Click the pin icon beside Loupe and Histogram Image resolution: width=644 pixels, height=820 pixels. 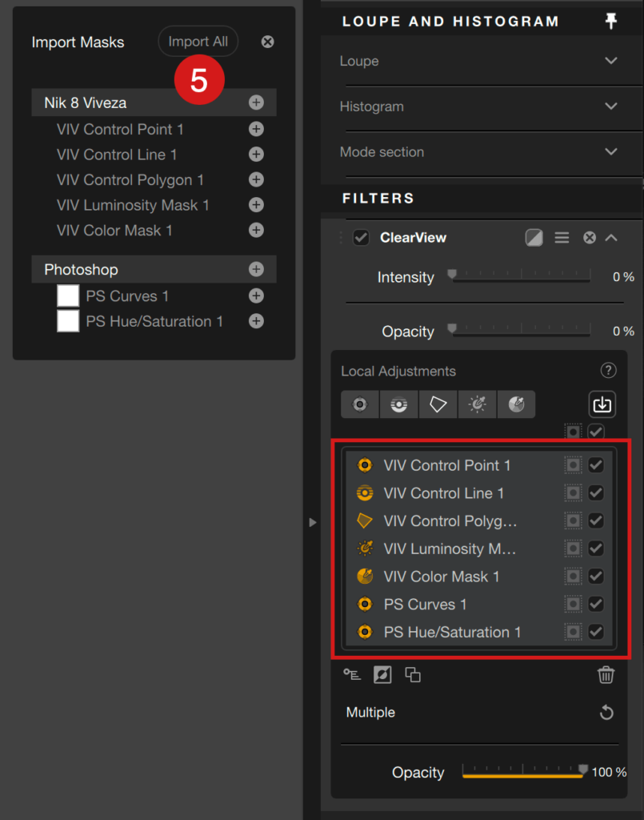click(x=611, y=21)
